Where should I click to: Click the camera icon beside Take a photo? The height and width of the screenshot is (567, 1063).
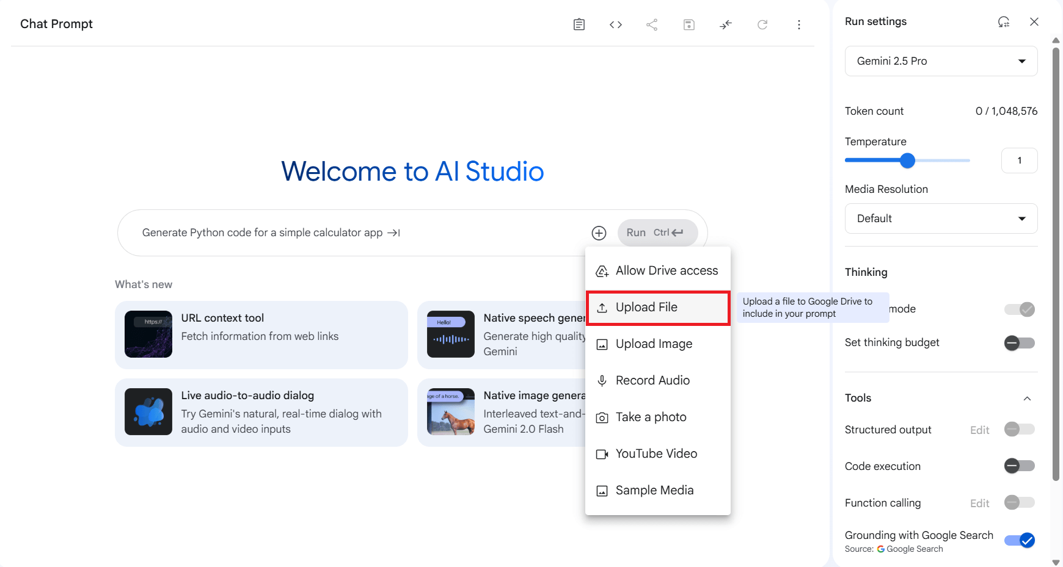602,418
